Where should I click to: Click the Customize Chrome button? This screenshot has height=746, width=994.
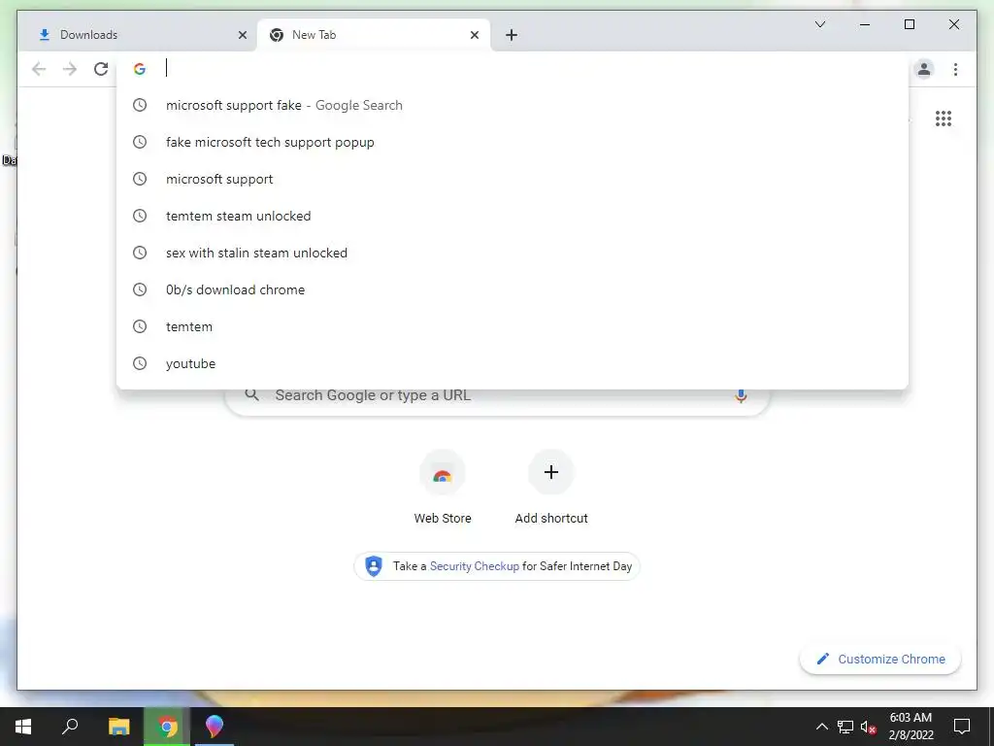coord(880,660)
